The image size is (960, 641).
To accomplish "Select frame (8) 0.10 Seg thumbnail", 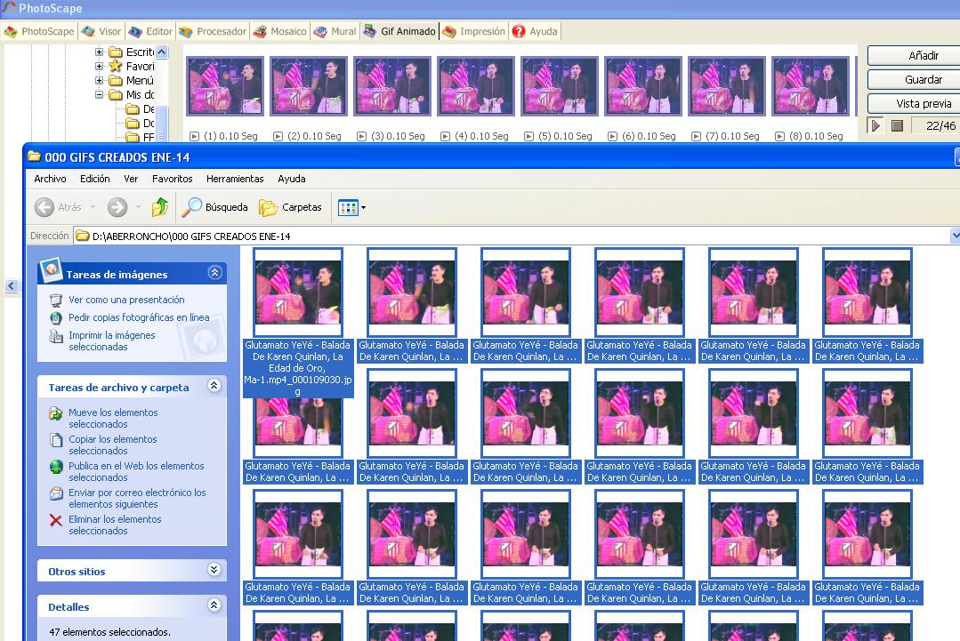I will pyautogui.click(x=811, y=86).
